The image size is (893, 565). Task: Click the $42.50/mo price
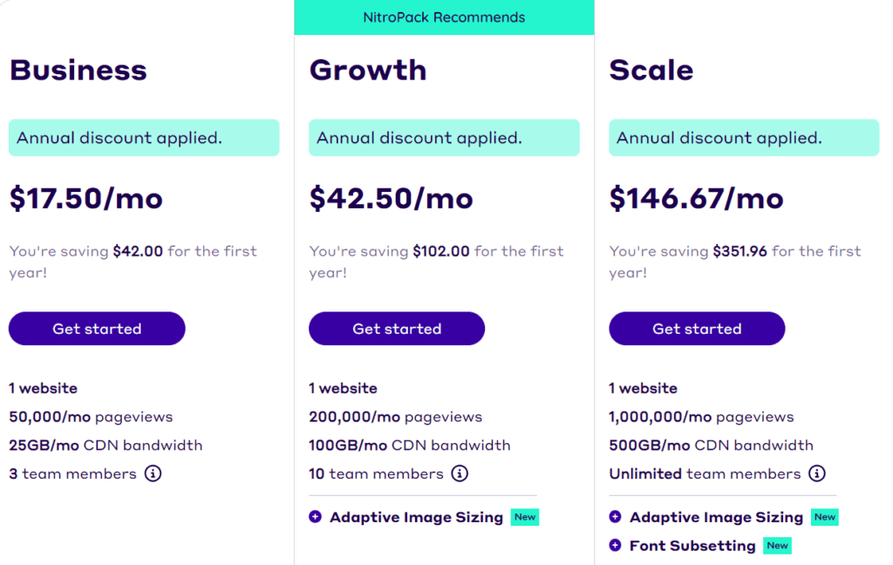click(x=392, y=199)
